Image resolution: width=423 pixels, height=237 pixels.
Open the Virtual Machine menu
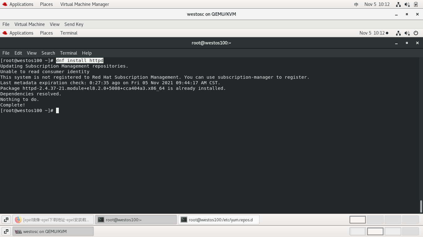click(29, 24)
